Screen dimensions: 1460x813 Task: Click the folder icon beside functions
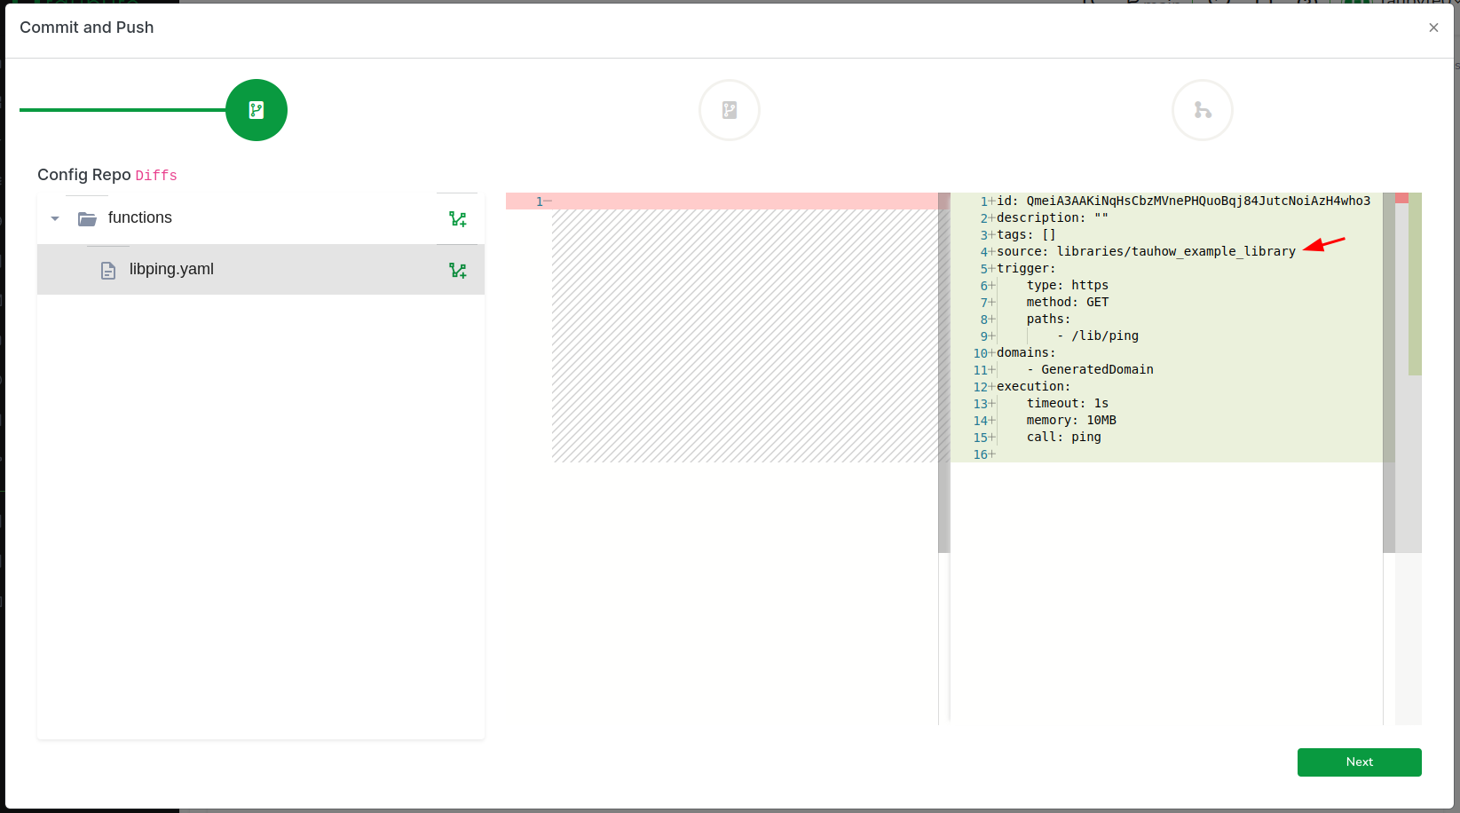(x=87, y=218)
